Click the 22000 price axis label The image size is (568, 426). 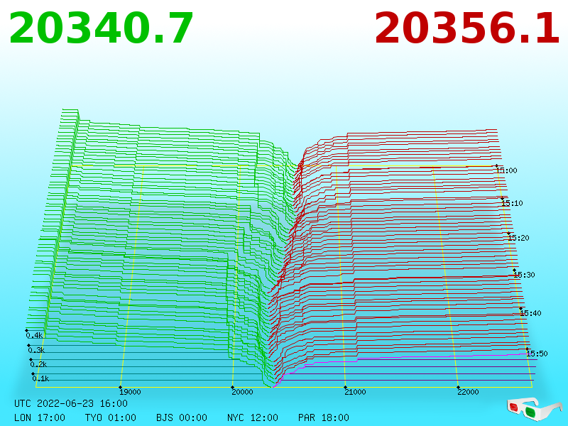coord(468,392)
